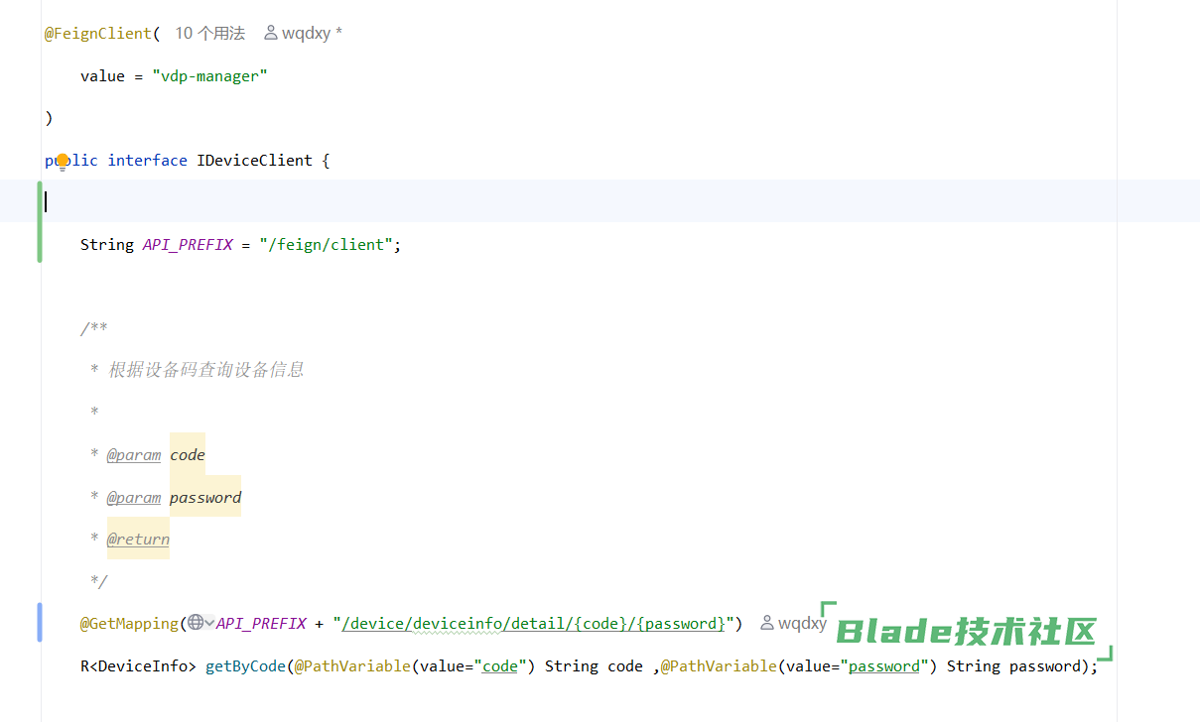1200x722 pixels.
Task: Select the "/feign/client" string literal
Action: click(326, 244)
